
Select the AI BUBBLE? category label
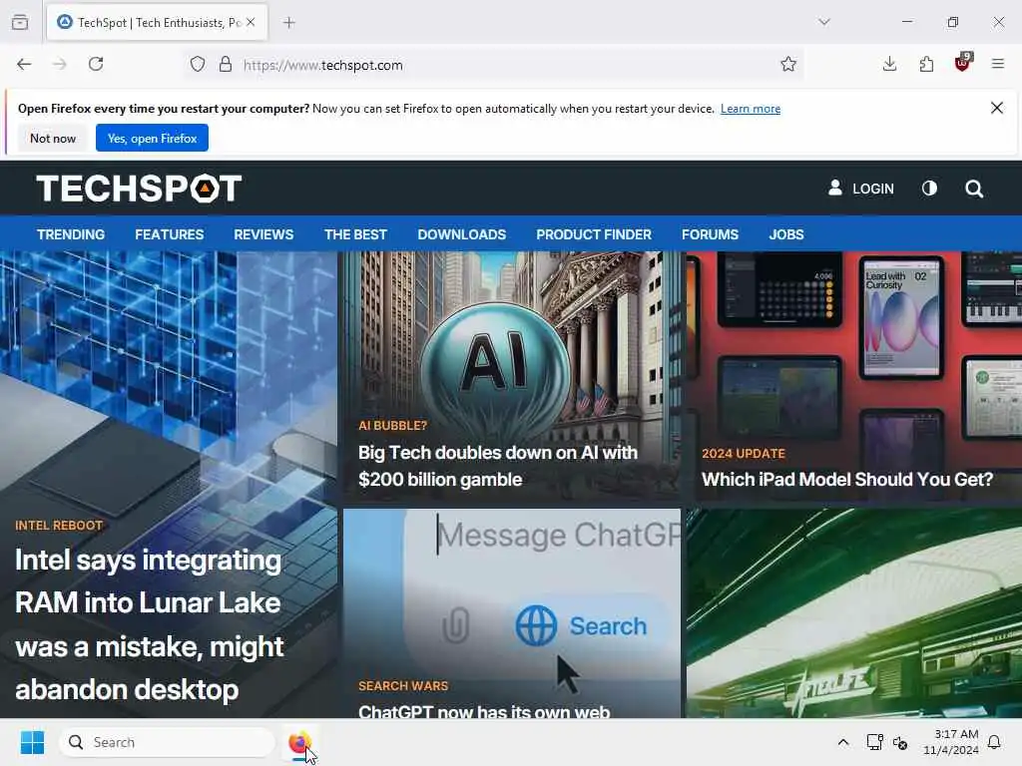coord(393,425)
